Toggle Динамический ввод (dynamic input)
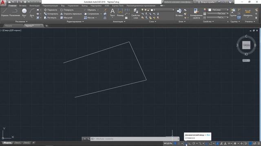The width and height of the screenshot is (261, 146). pos(186,143)
